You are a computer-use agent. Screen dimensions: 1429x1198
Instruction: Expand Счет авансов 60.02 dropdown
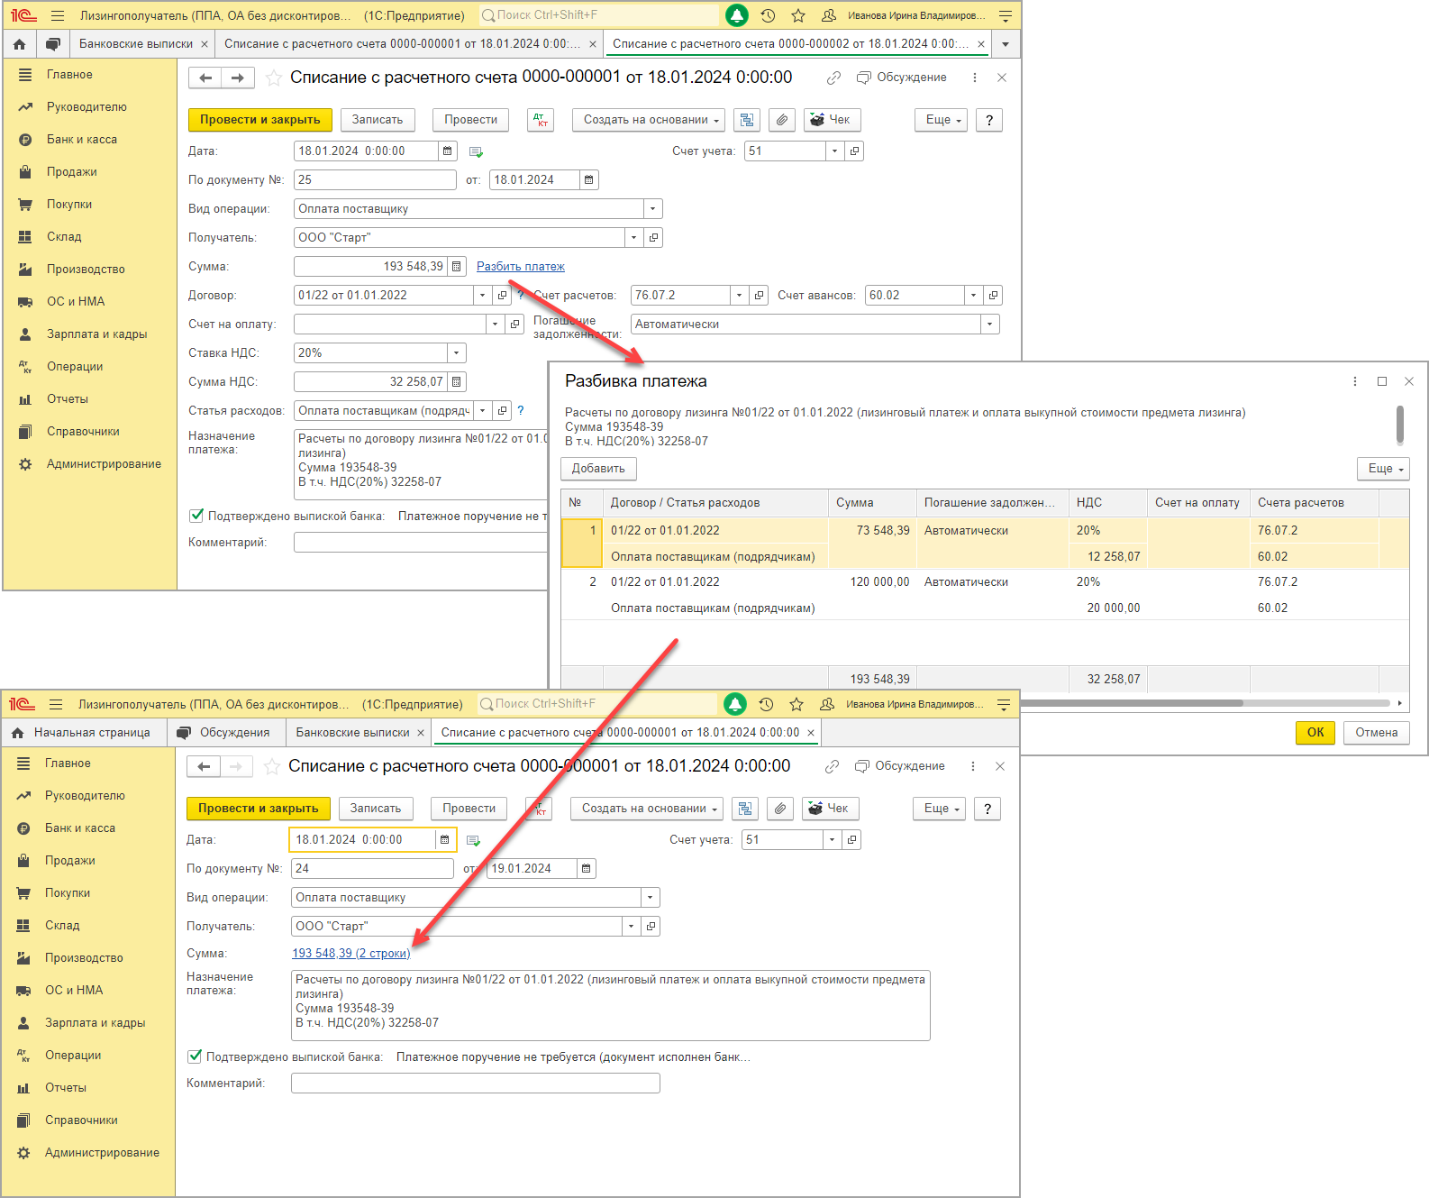coord(973,296)
